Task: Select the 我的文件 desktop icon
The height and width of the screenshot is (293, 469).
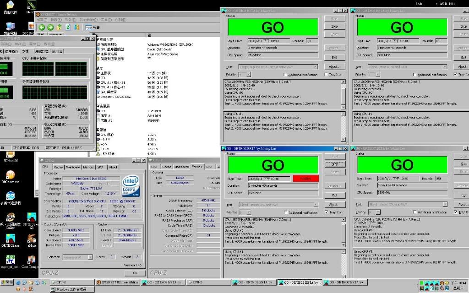Action: point(10,7)
